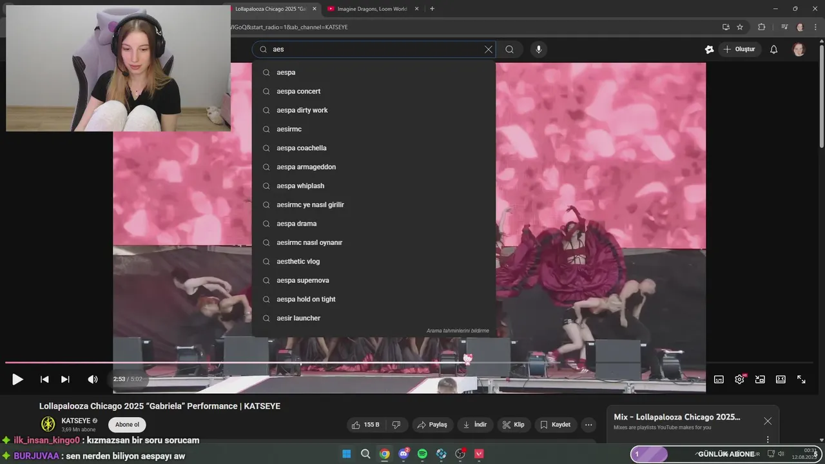Open the YouTube notifications bell
Viewport: 825px width, 464px height.
pos(774,50)
